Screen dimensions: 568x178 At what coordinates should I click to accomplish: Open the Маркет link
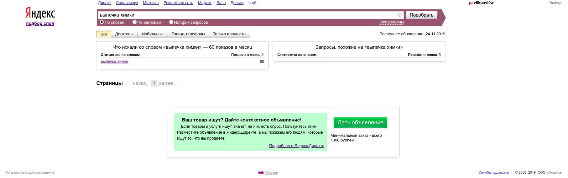coord(205,3)
